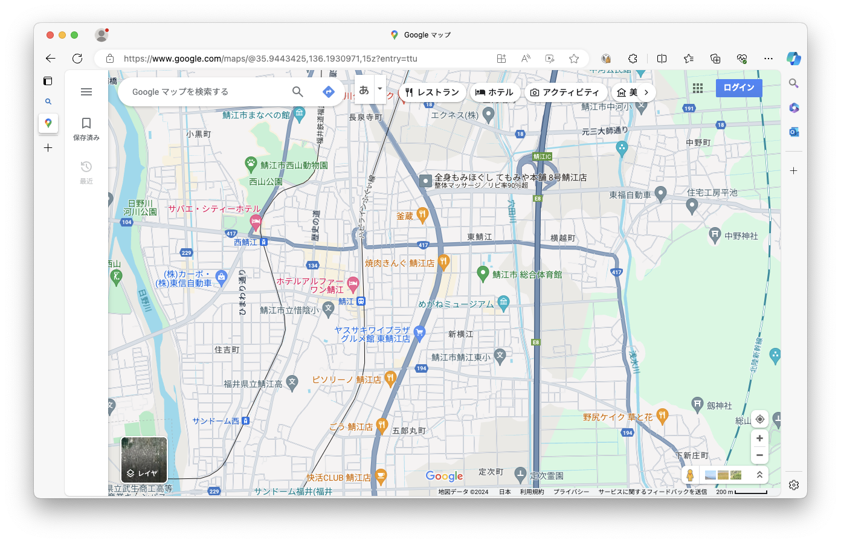Select the Street View pegman
841x543 pixels.
[690, 475]
